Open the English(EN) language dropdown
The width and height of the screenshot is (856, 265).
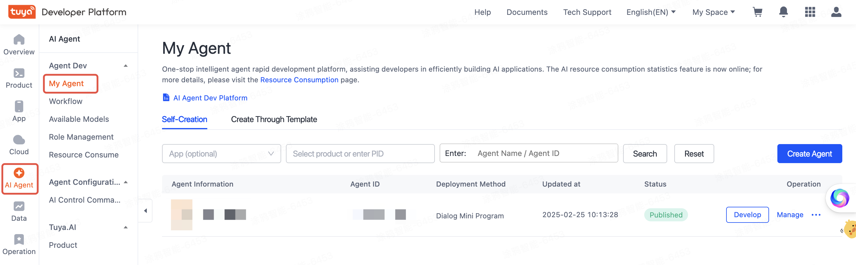click(651, 12)
